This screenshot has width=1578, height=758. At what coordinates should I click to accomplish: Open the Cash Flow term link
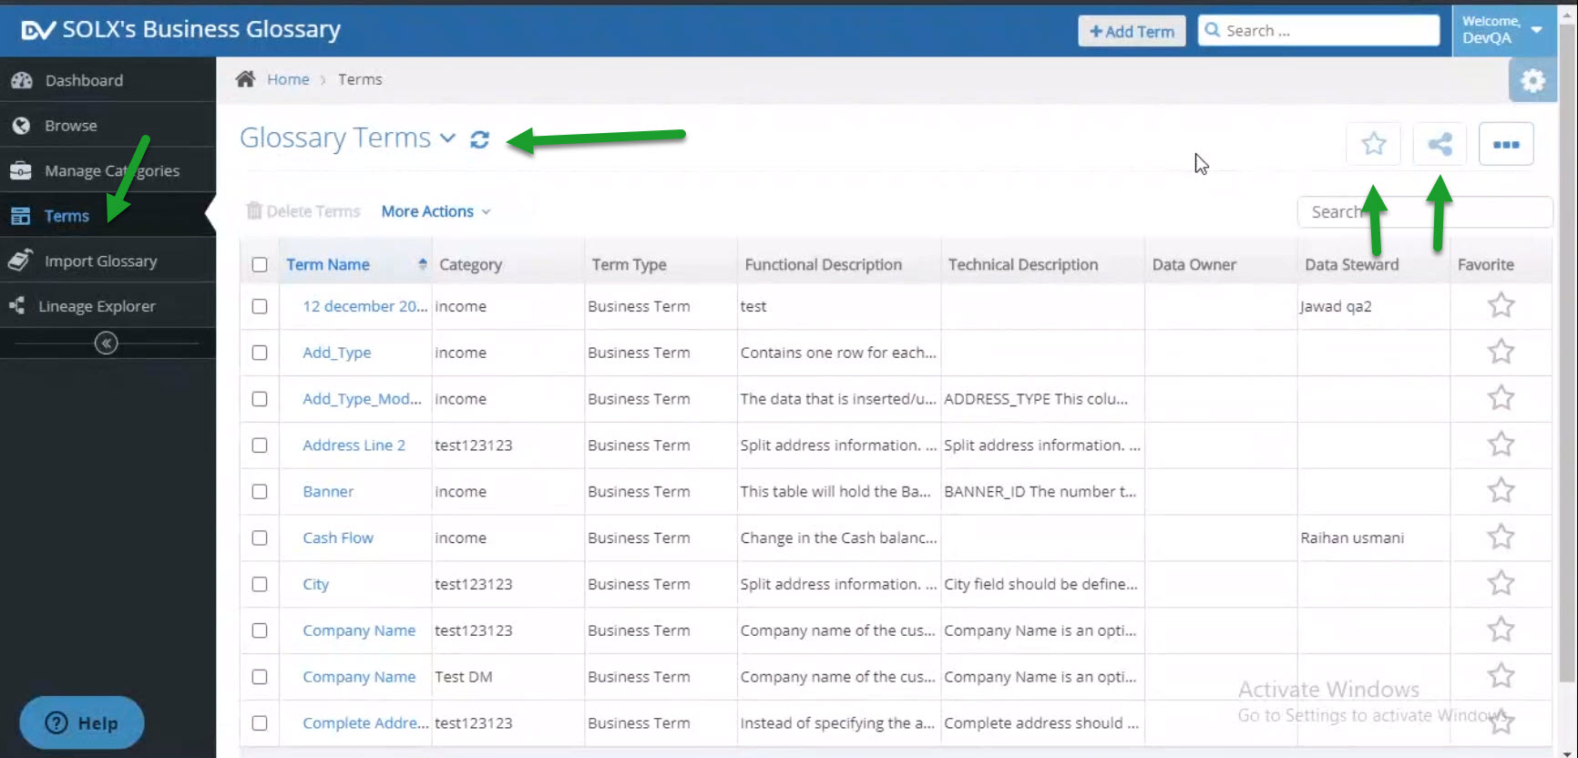[338, 538]
